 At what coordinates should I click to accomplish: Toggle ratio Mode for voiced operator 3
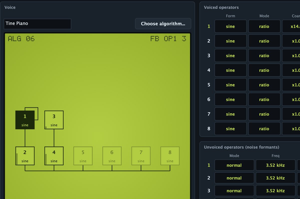pos(264,55)
